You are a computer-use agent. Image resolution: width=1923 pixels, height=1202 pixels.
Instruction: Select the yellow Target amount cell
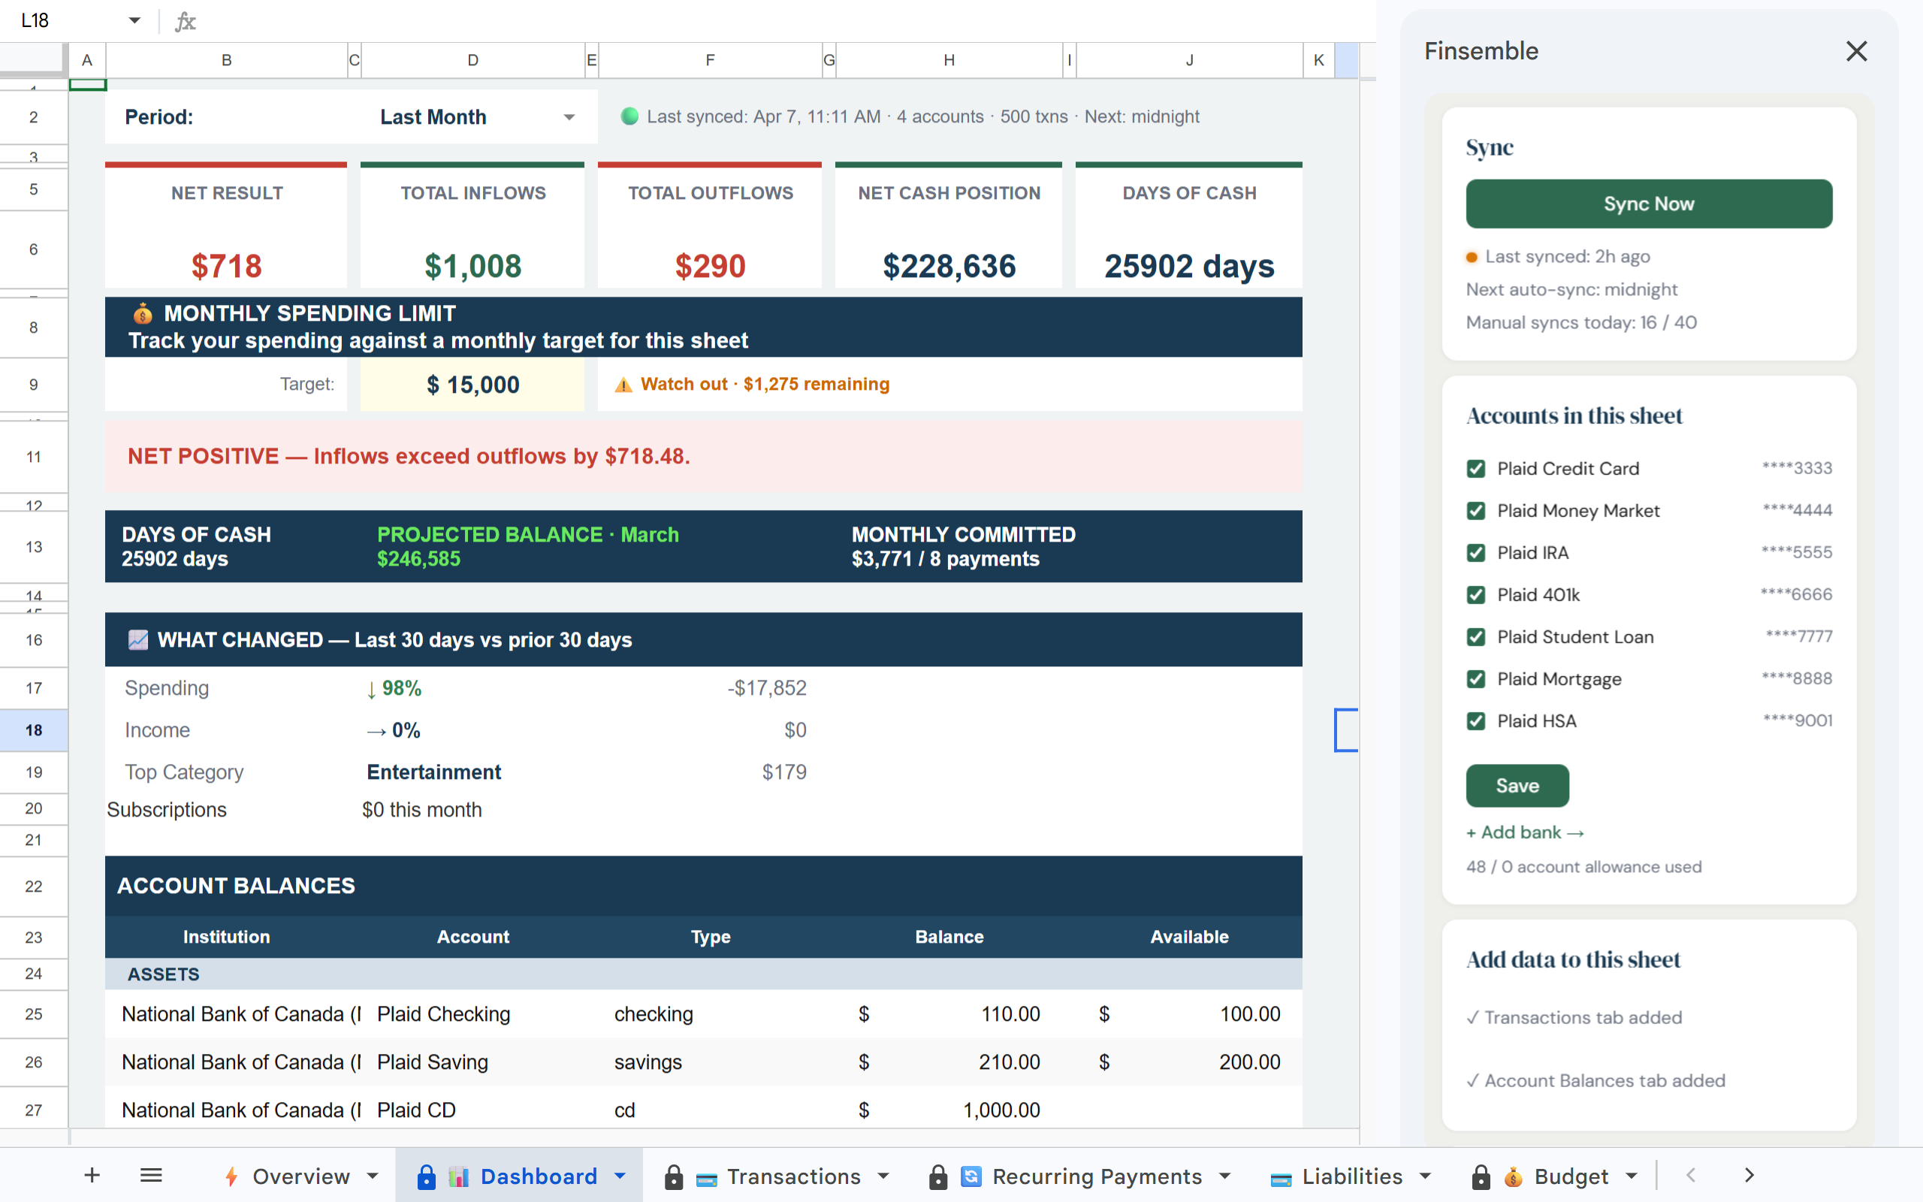(x=472, y=384)
